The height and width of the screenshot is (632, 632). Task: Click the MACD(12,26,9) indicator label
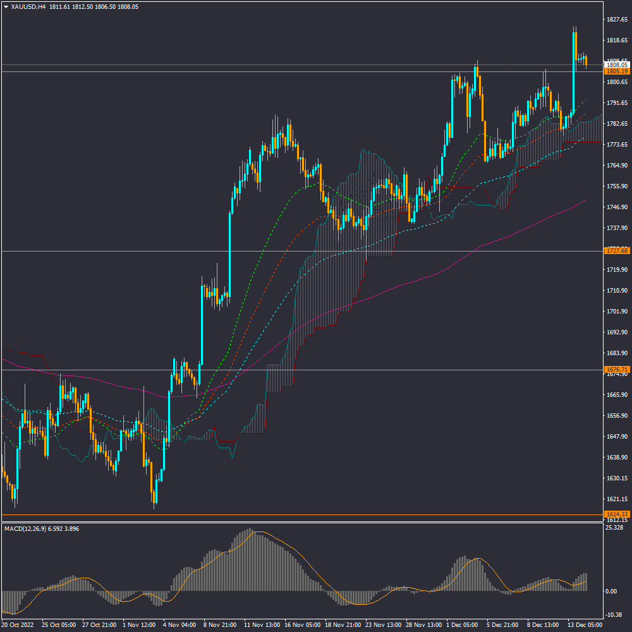(28, 528)
